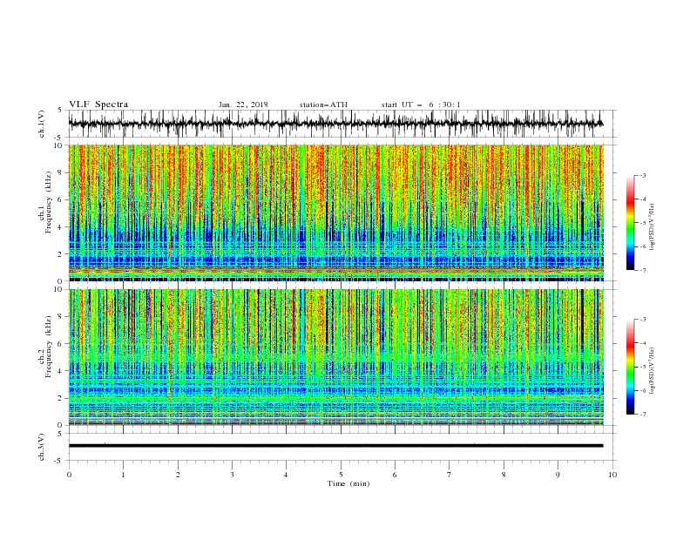Click the ch.1 frequency axis tick "4"
Image resolution: width=690 pixels, height=533 pixels.
tap(60, 227)
